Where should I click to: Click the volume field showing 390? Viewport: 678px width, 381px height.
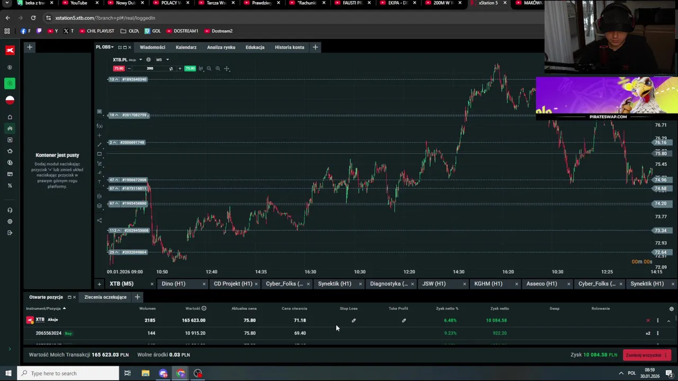[x=150, y=69]
